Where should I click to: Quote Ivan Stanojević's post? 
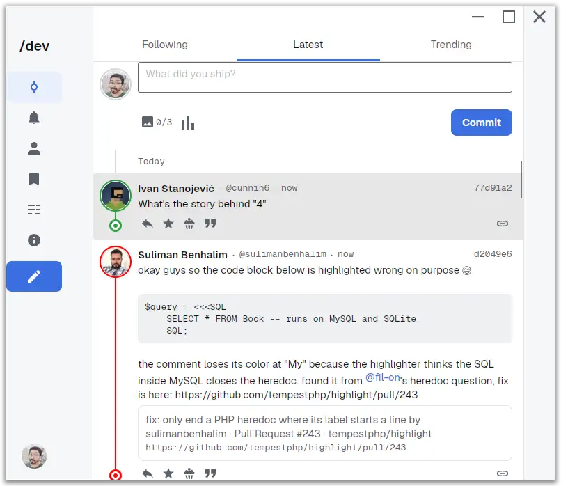pos(210,224)
